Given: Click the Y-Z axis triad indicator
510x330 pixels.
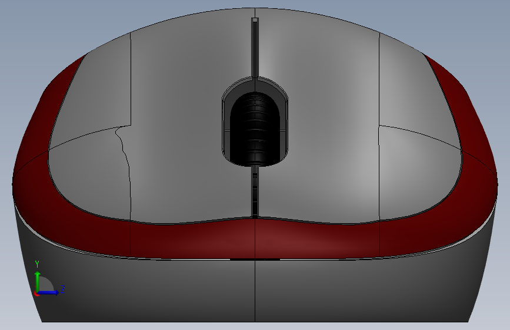Looking at the screenshot, I should tap(49, 280).
